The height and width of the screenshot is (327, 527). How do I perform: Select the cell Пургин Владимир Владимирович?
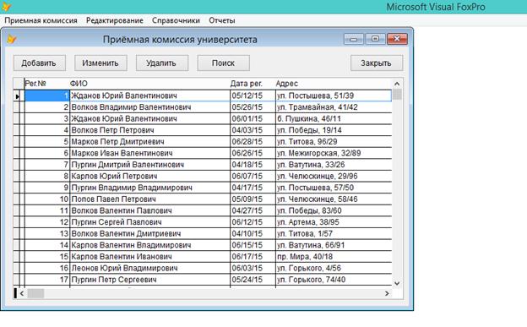coord(149,188)
